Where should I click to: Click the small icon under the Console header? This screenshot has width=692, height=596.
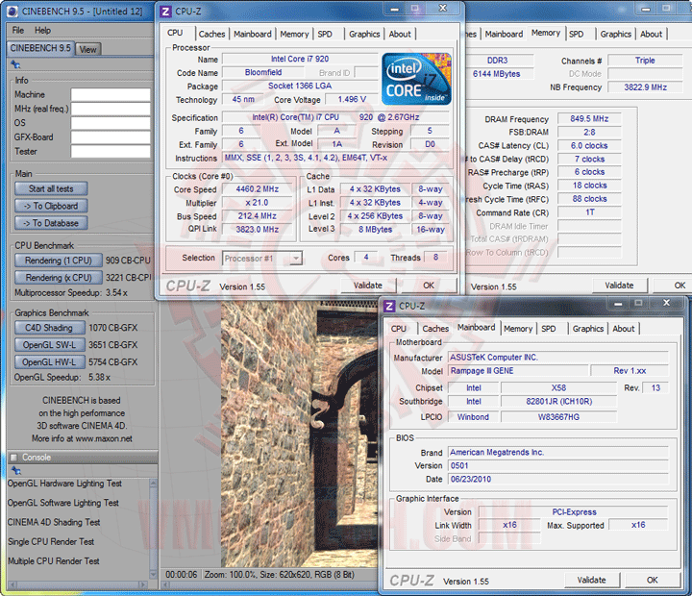pyautogui.click(x=15, y=471)
